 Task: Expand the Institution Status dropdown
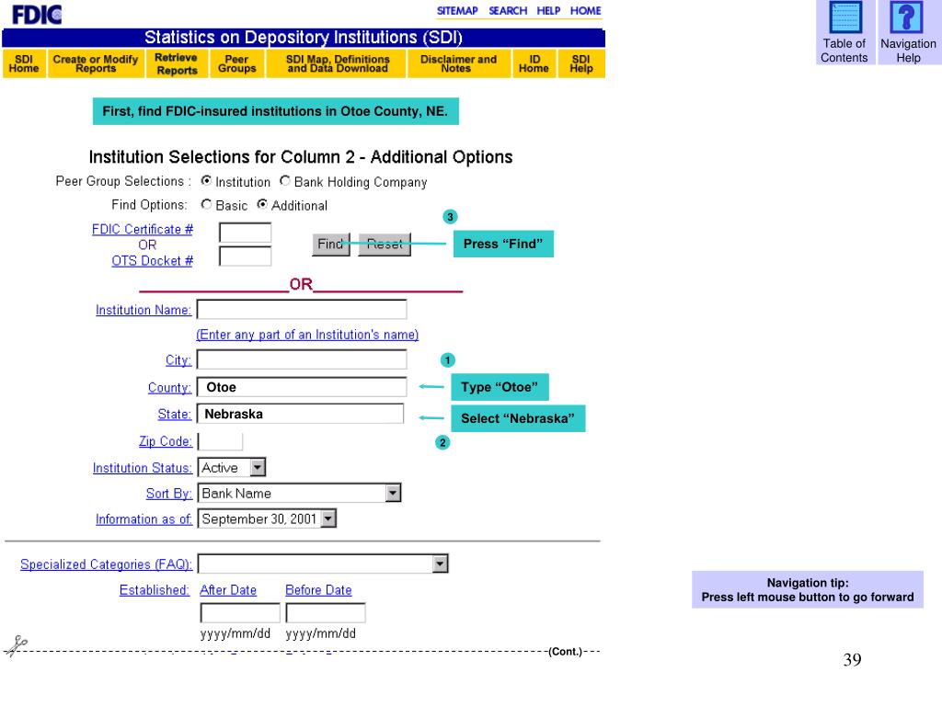click(258, 467)
